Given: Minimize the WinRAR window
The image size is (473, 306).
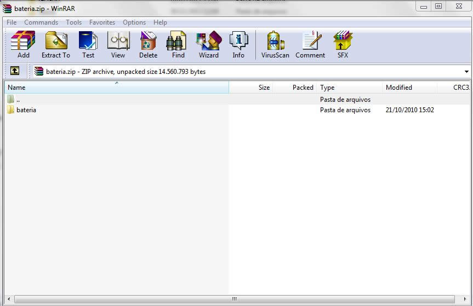Looking at the screenshot, I should pos(424,7).
